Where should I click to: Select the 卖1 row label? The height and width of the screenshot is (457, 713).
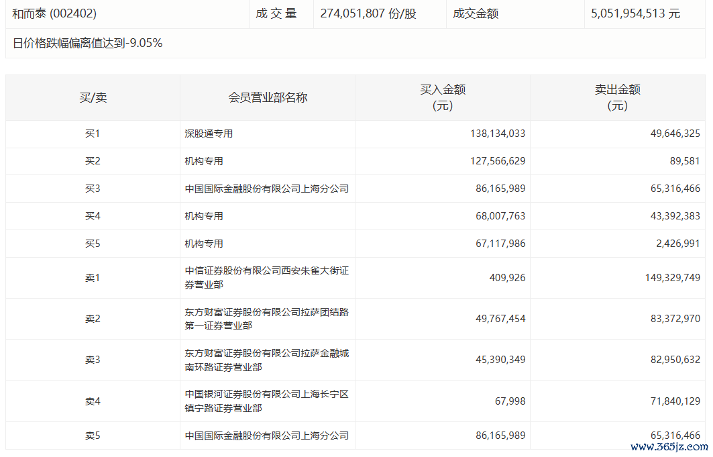[93, 278]
